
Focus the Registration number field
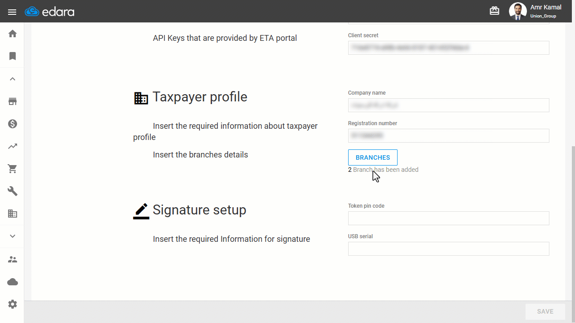tap(448, 135)
